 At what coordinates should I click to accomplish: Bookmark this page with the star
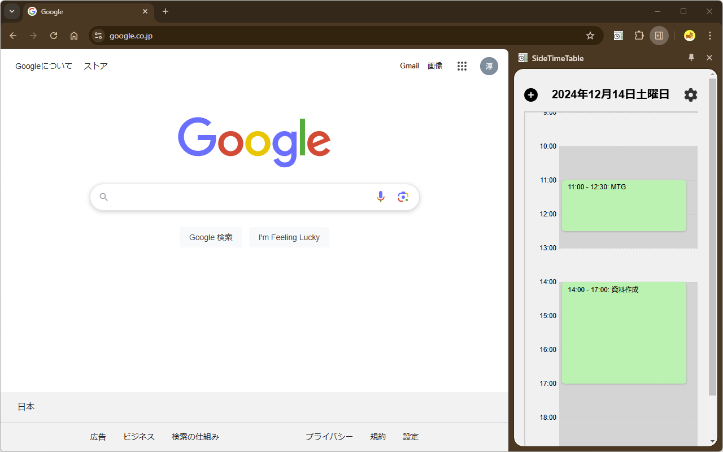click(x=590, y=35)
